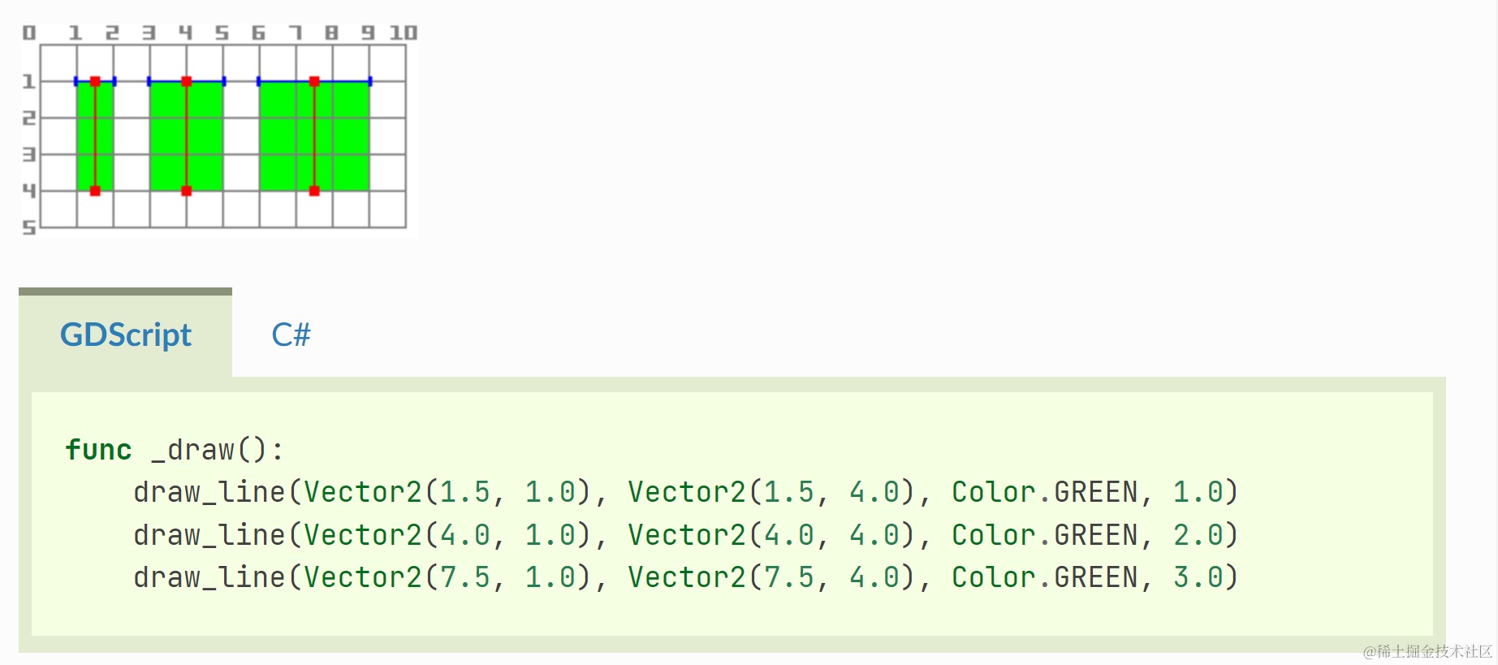Switch to the GDScript code tab
1498x665 pixels.
[126, 335]
